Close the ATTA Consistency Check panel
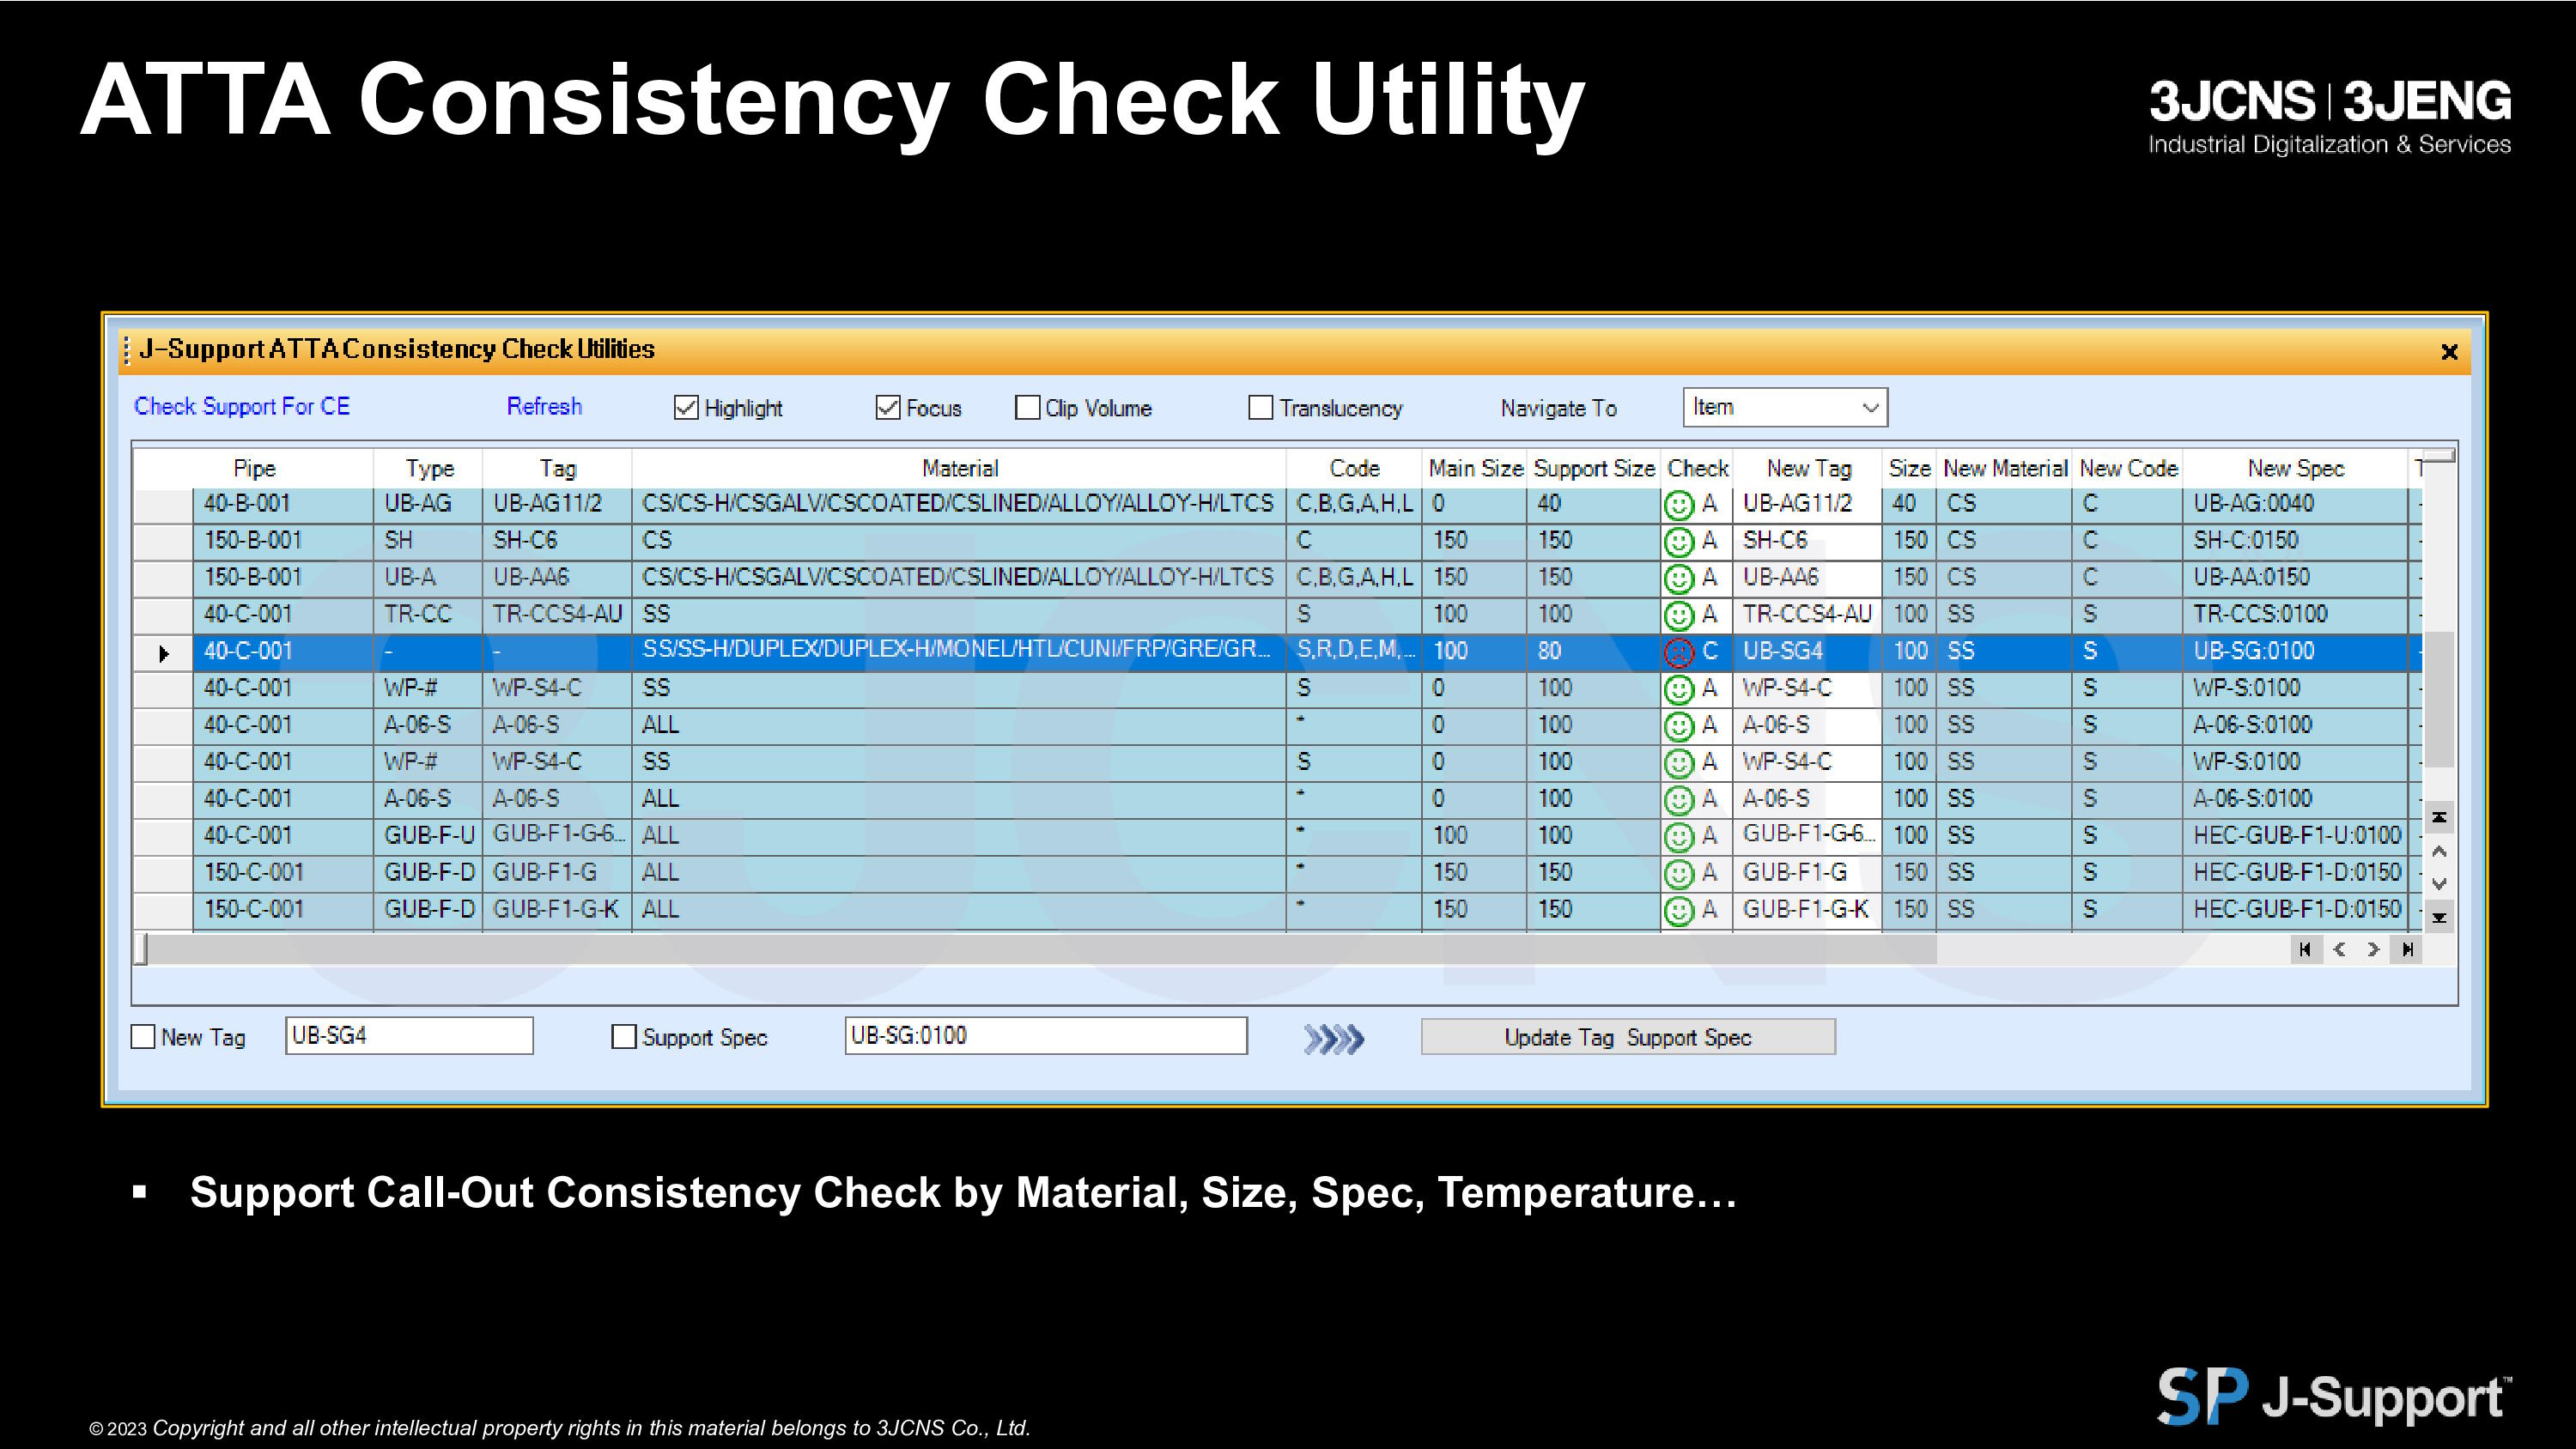The height and width of the screenshot is (1449, 2576). 2449,351
